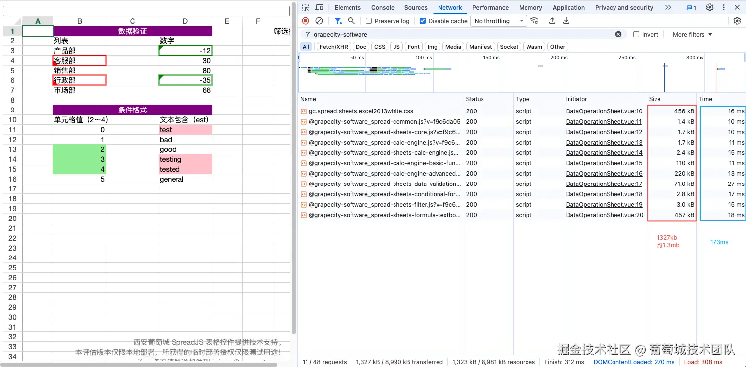Open the No throttling dropdown
Image resolution: width=746 pixels, height=367 pixels.
(x=499, y=21)
